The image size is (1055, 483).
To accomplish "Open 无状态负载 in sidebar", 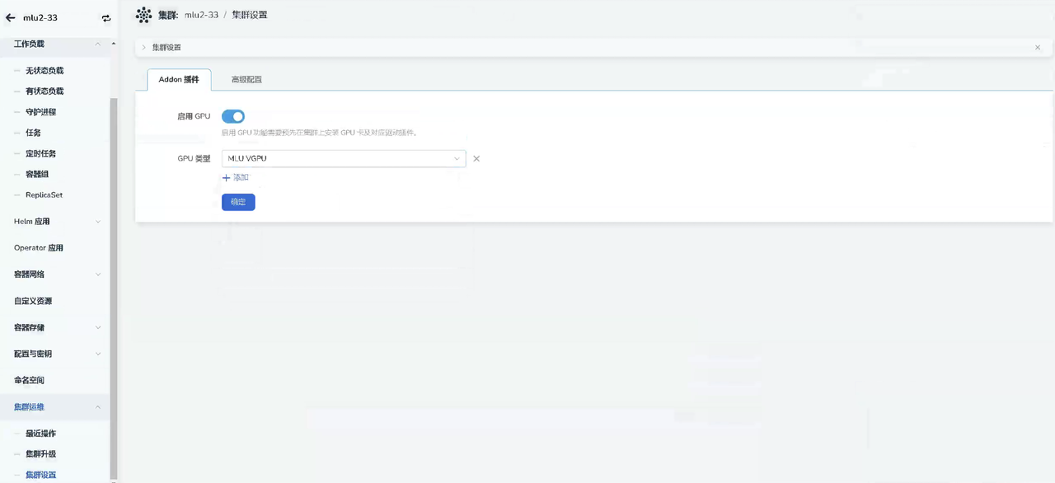I will 45,71.
